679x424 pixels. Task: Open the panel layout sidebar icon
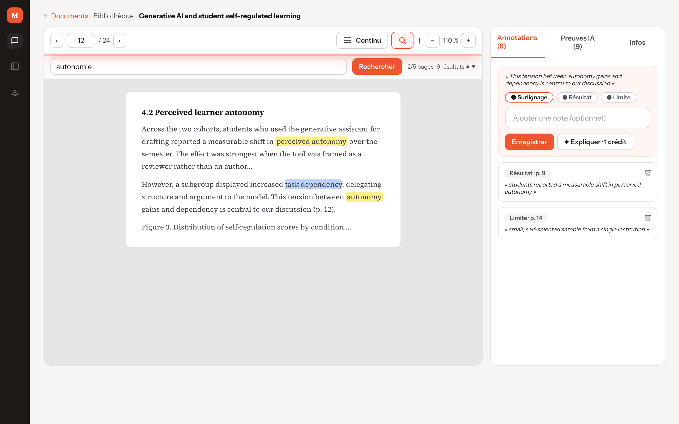(x=15, y=67)
